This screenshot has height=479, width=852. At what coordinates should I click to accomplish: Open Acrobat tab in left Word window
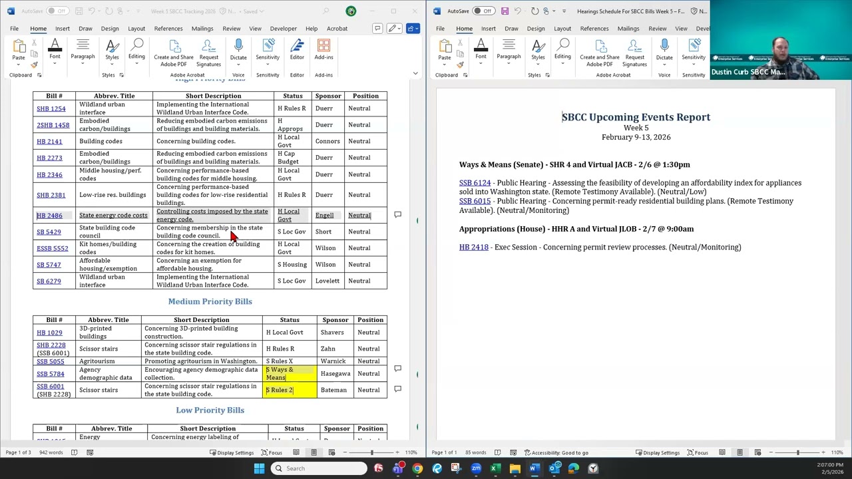click(337, 29)
